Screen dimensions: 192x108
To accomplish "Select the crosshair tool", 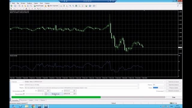I will pos(14,9).
